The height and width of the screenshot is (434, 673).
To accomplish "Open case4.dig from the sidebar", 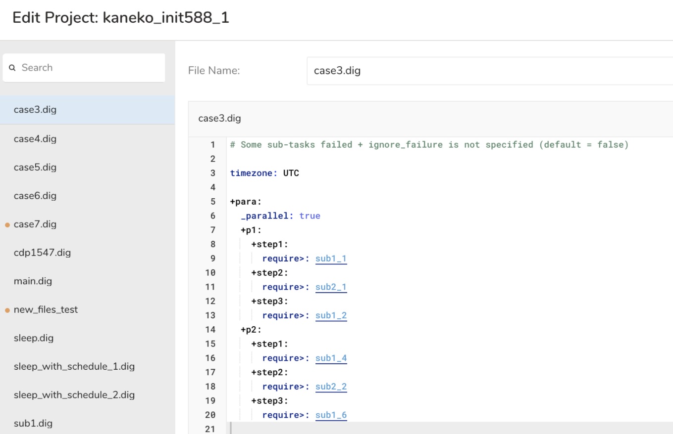I will [x=35, y=139].
